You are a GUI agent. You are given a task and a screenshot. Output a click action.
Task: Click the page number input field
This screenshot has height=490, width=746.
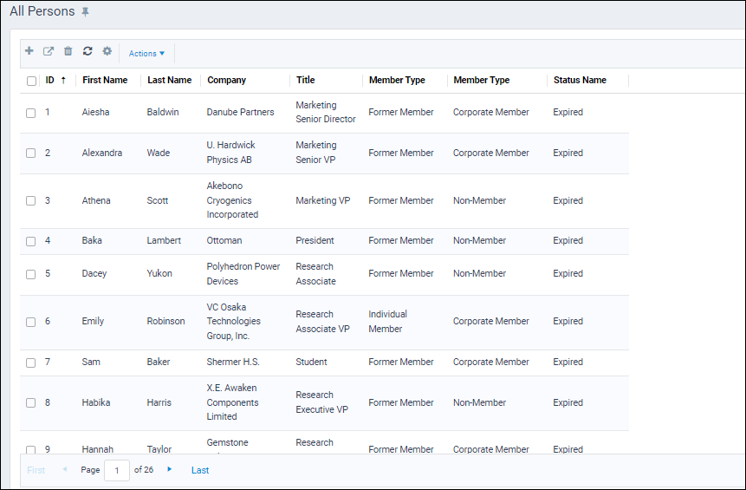click(x=117, y=470)
